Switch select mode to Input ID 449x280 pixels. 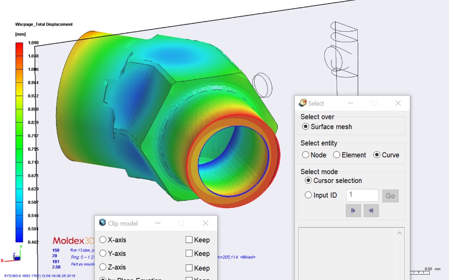tap(308, 195)
